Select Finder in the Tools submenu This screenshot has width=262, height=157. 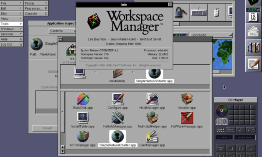(36, 3)
